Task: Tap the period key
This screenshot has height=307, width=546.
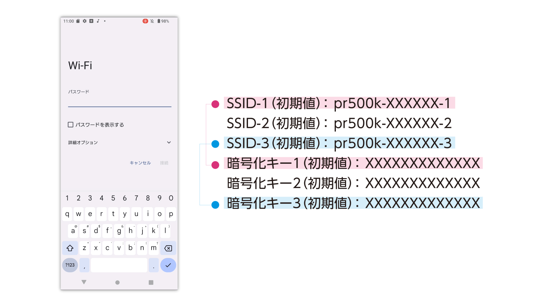Action: [154, 265]
